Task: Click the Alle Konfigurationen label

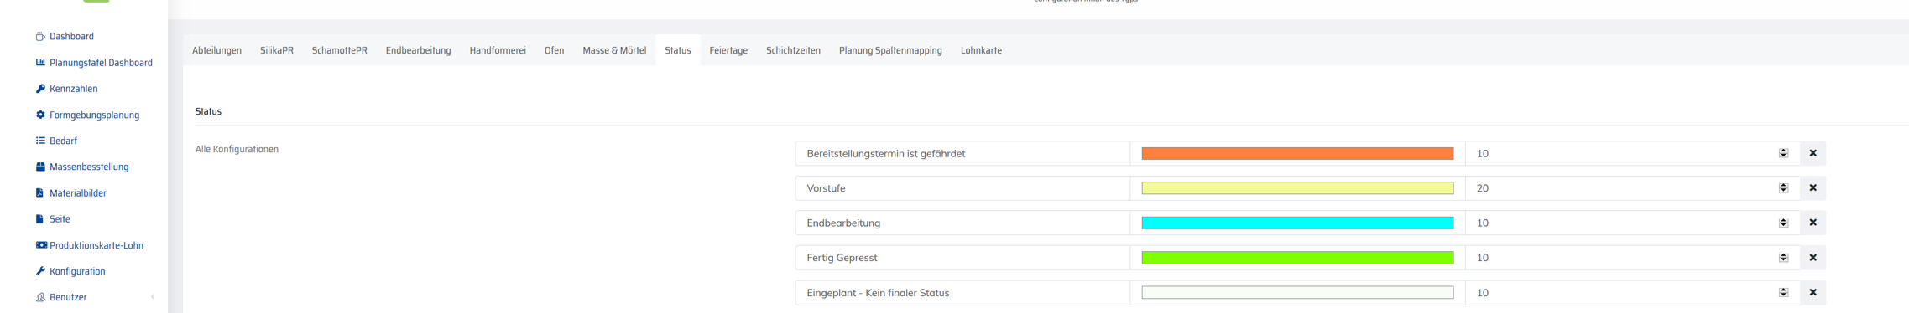Action: (237, 149)
